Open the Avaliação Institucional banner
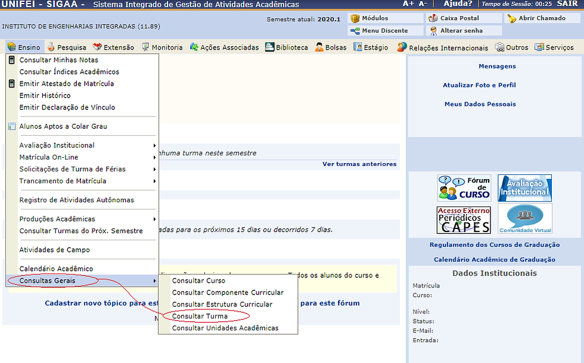584x363 pixels. [525, 188]
